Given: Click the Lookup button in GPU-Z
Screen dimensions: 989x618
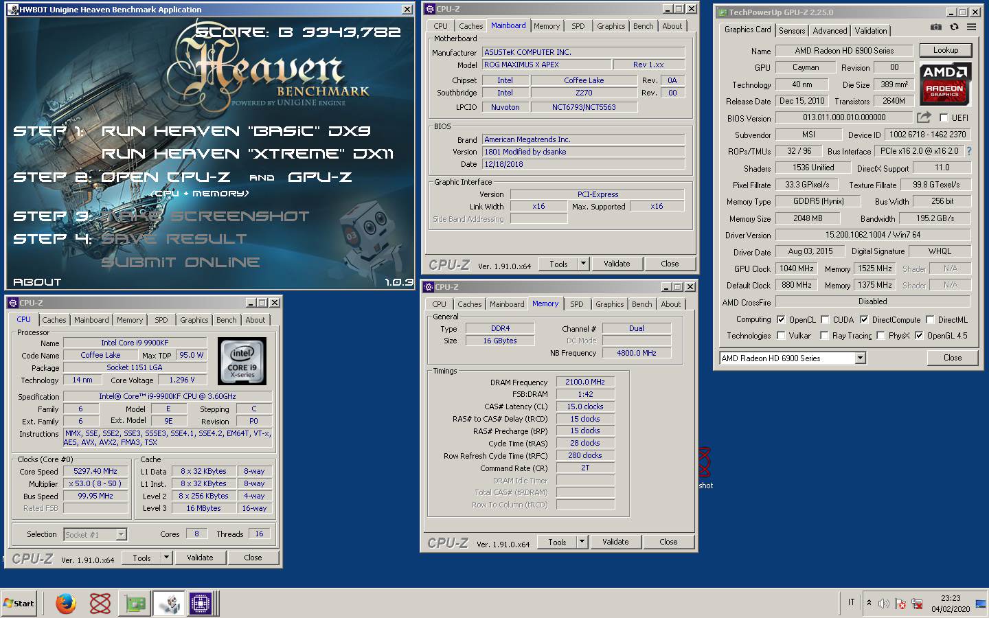Looking at the screenshot, I should tap(946, 50).
